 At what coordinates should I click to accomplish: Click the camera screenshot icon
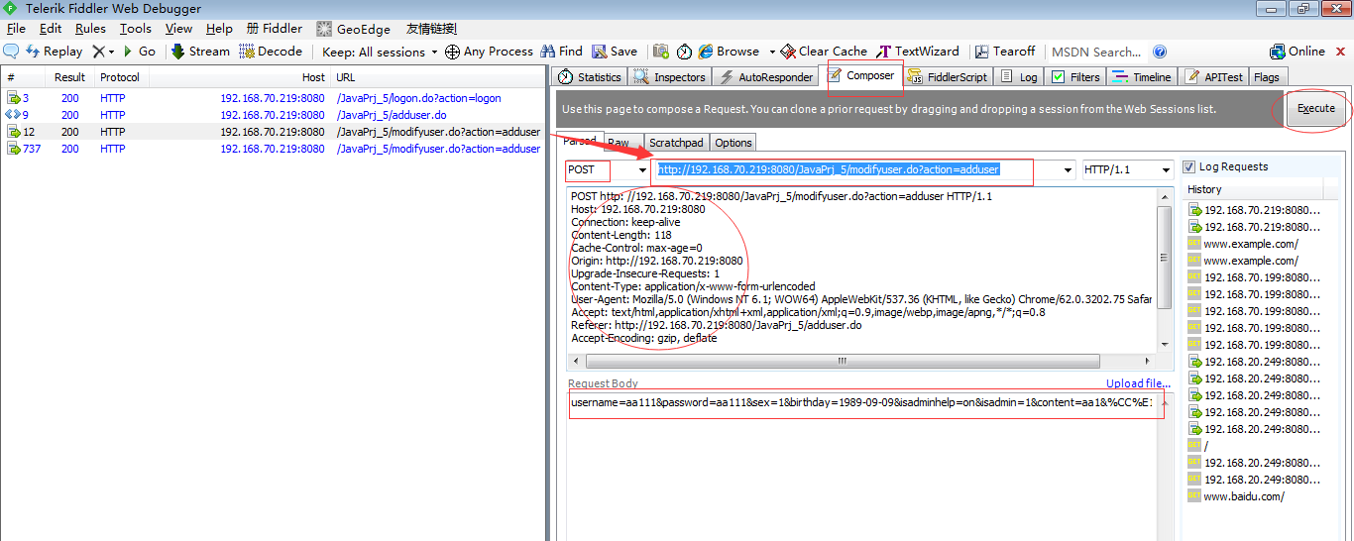pos(660,52)
